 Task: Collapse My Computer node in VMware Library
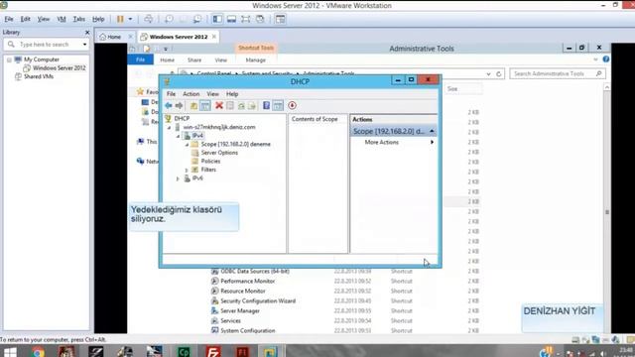tap(9, 59)
